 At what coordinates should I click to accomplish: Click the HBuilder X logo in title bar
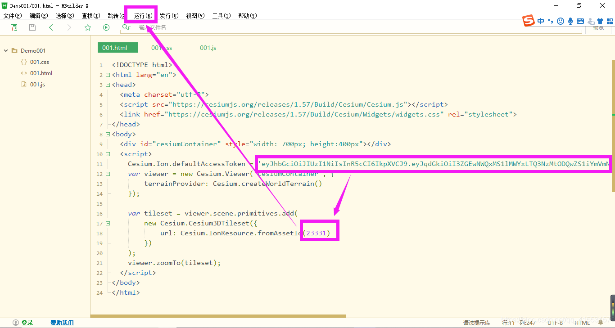click(5, 5)
